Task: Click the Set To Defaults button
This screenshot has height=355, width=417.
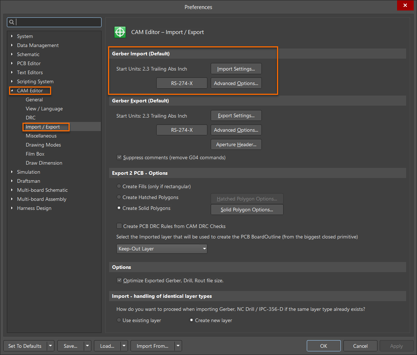Action: [25, 346]
